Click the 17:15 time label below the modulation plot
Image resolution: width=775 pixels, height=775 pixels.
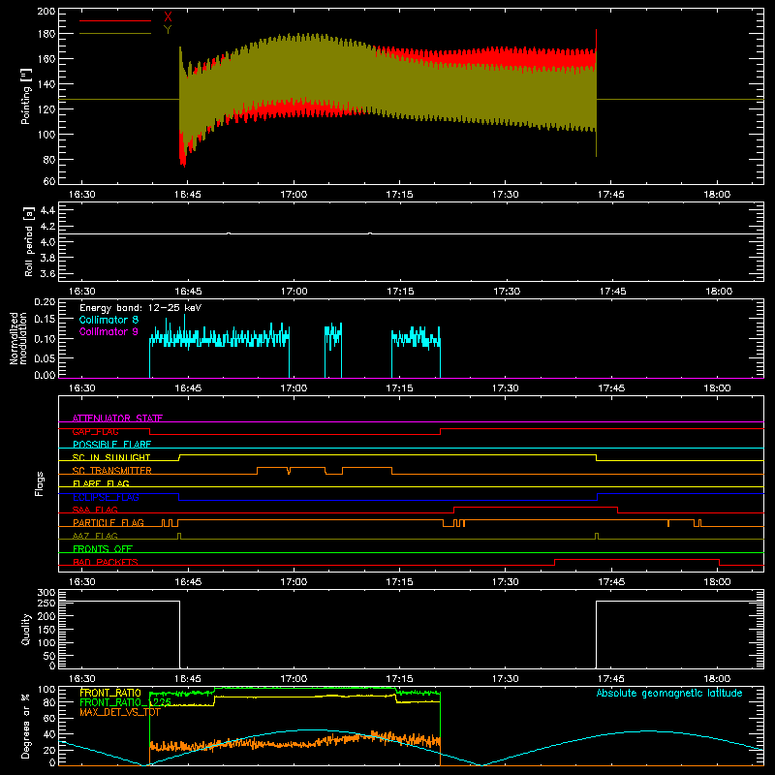point(399,388)
